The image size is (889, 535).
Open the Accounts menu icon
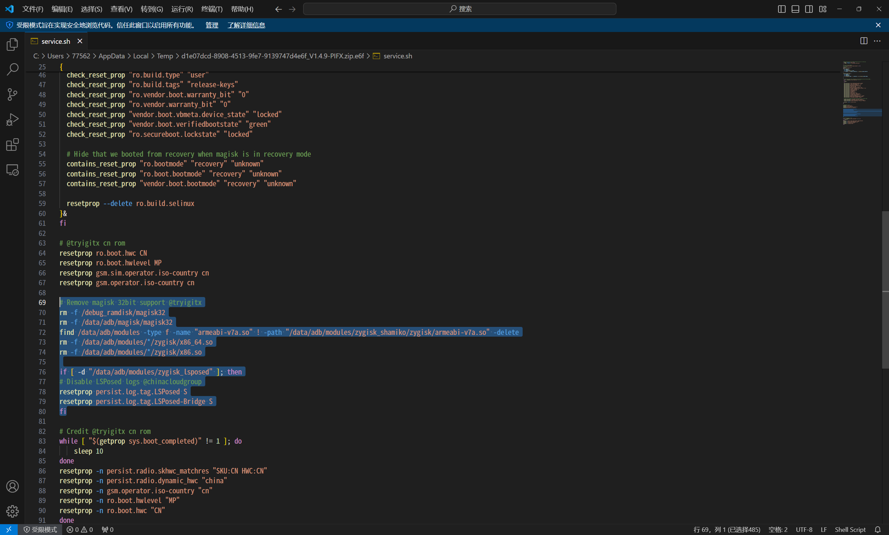[12, 486]
